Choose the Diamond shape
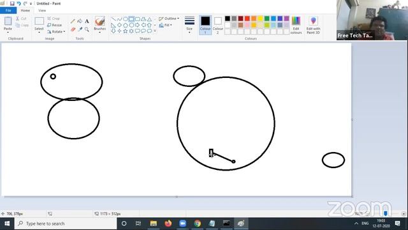408x230 pixels. [x=119, y=25]
